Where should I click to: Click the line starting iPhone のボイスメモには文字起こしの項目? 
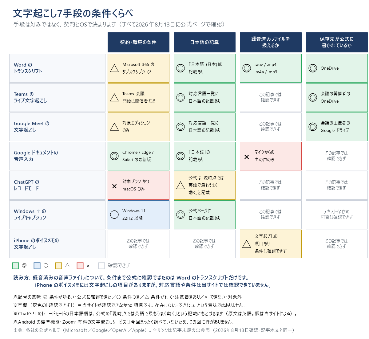[153, 285]
